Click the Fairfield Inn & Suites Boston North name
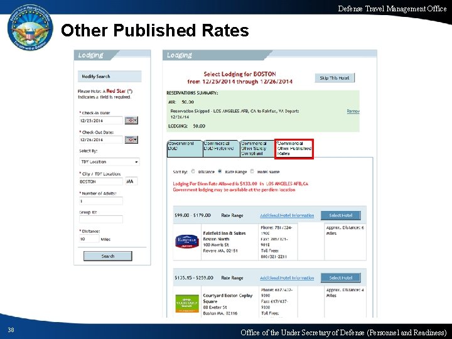The image size is (452, 339). tap(224, 236)
